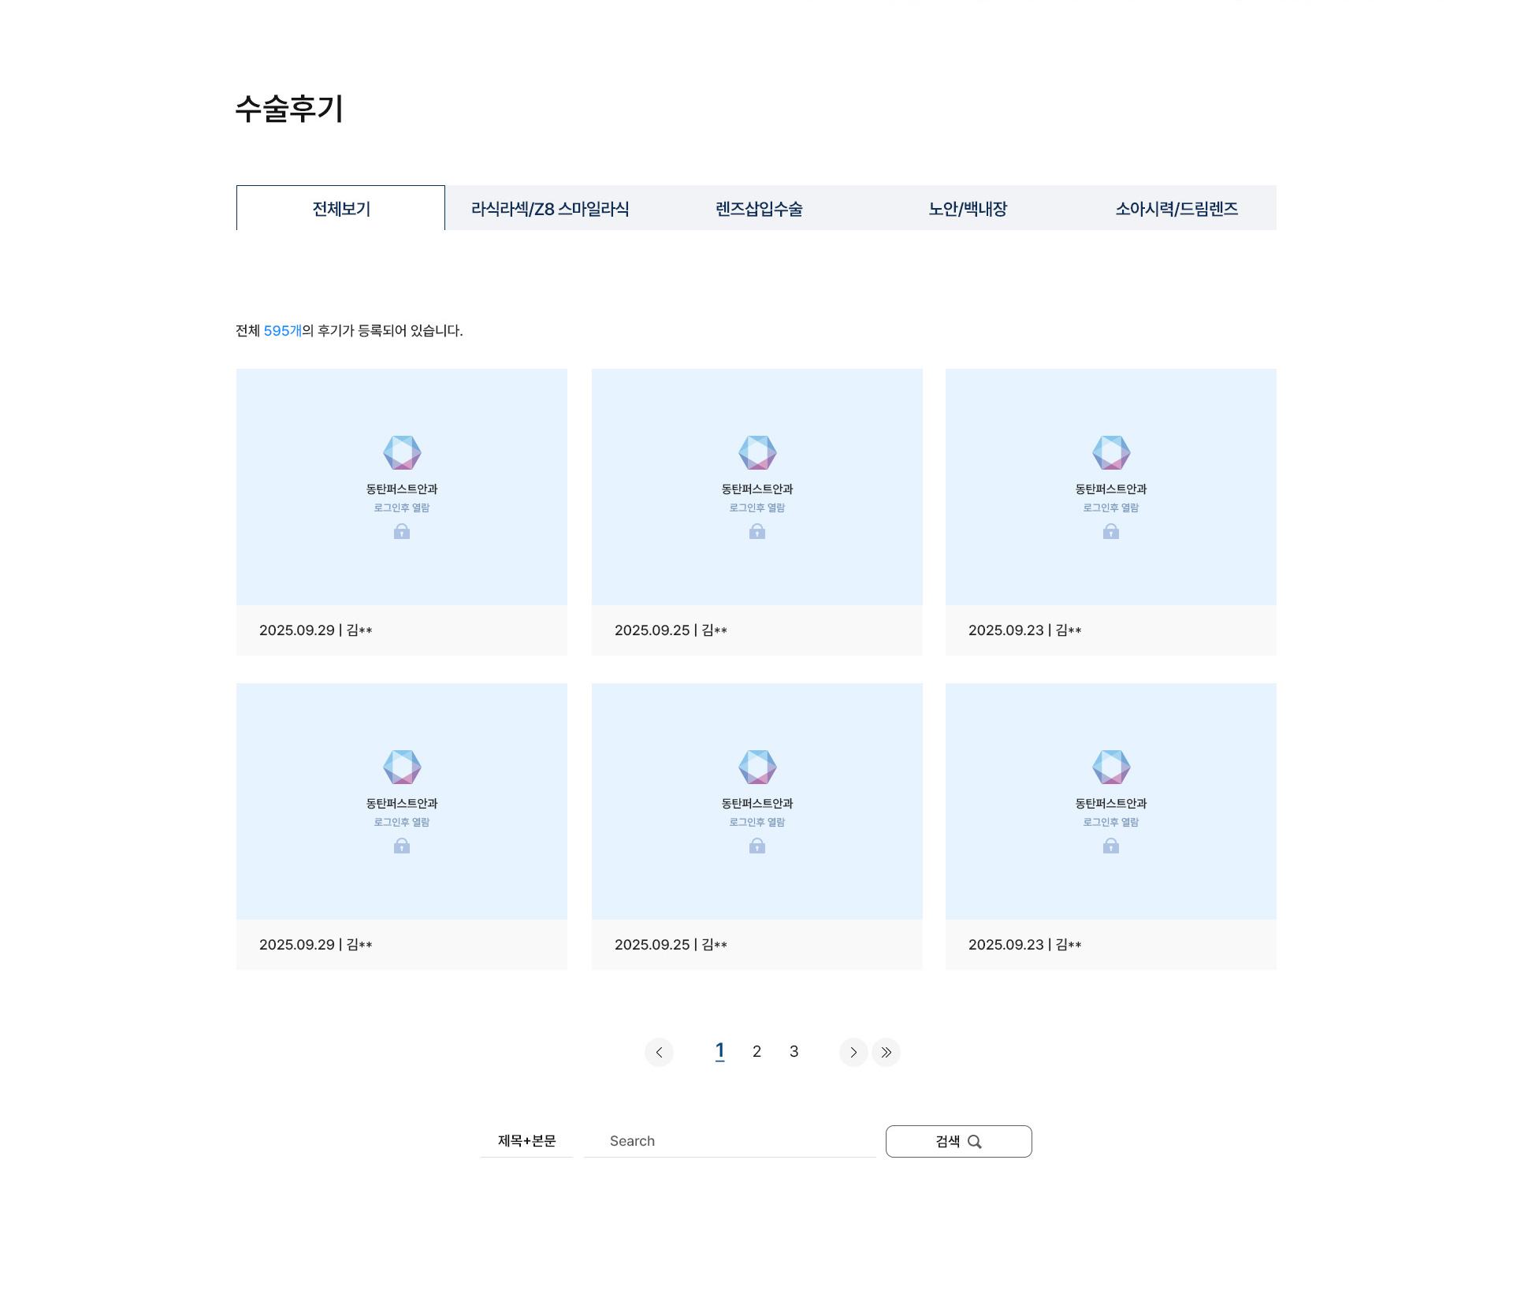Screen dimensions: 1513x1316
Task: Click the 595개 review count link
Action: (282, 331)
